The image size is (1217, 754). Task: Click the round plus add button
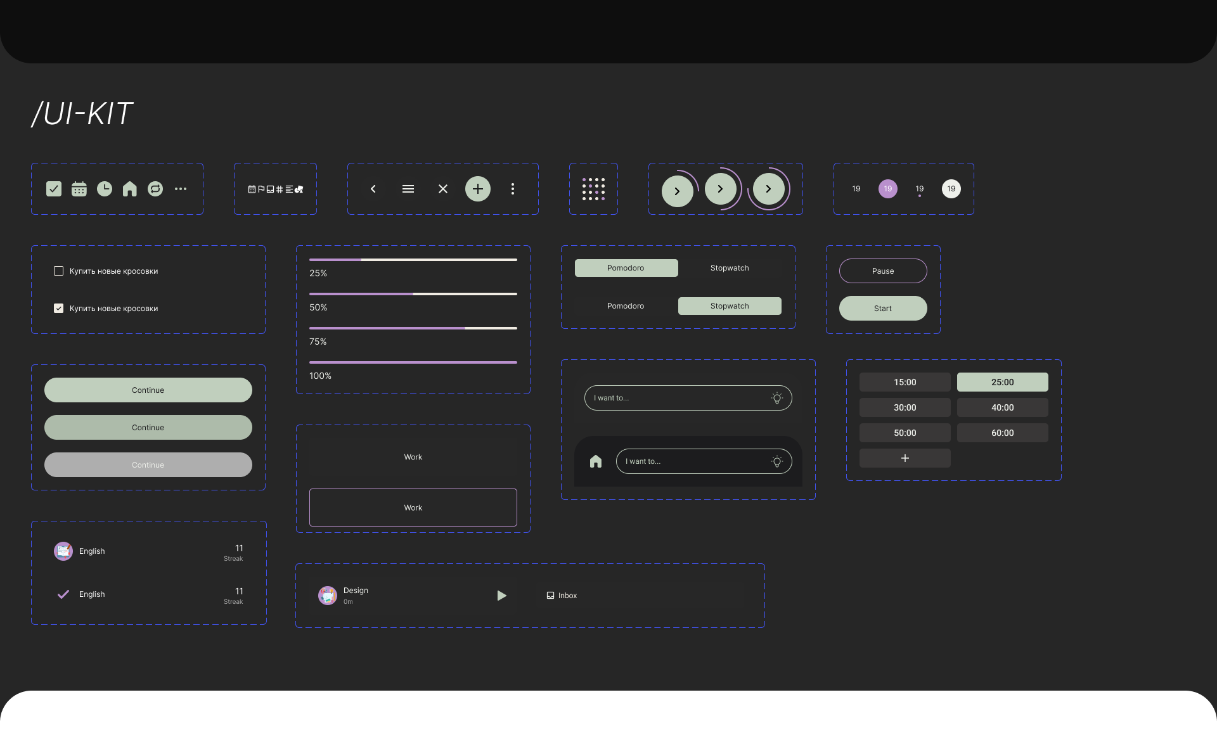(478, 189)
